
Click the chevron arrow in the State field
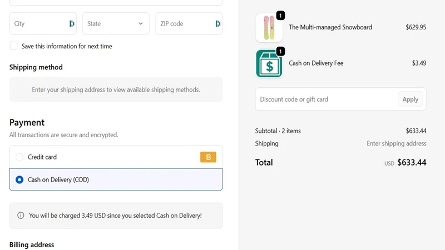(x=141, y=23)
